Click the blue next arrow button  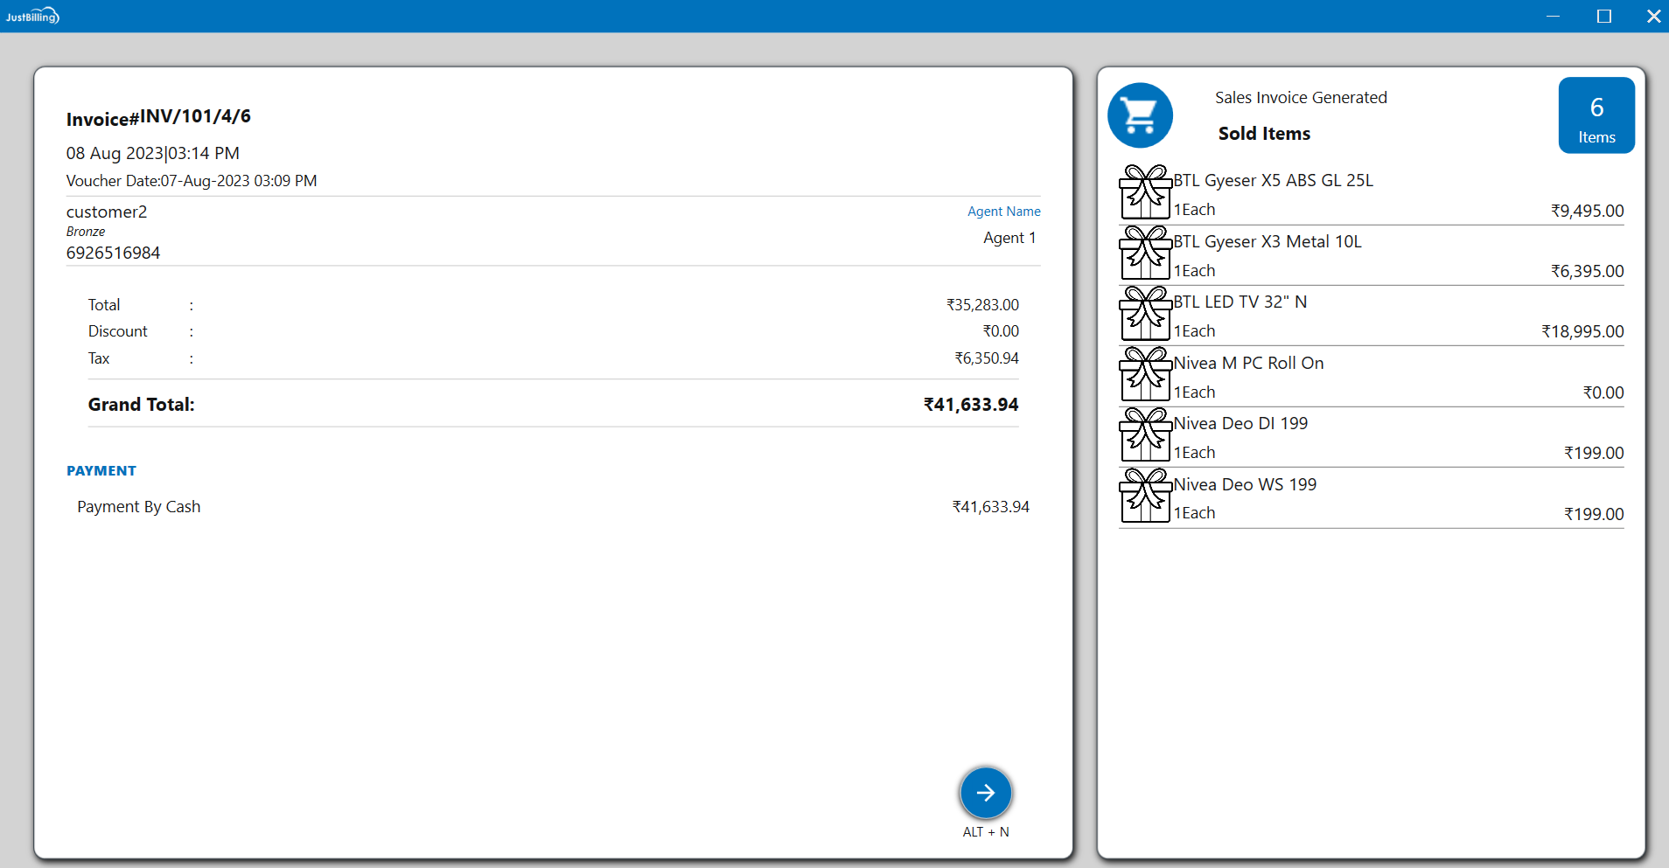tap(985, 793)
